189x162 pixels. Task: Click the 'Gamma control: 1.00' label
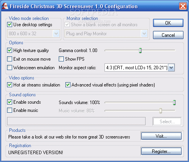[x=78, y=50]
